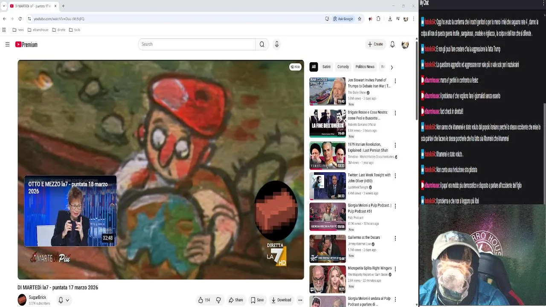The image size is (546, 307).
Task: Open Micropenis Splits Right-Wingers video
Action: (328, 279)
